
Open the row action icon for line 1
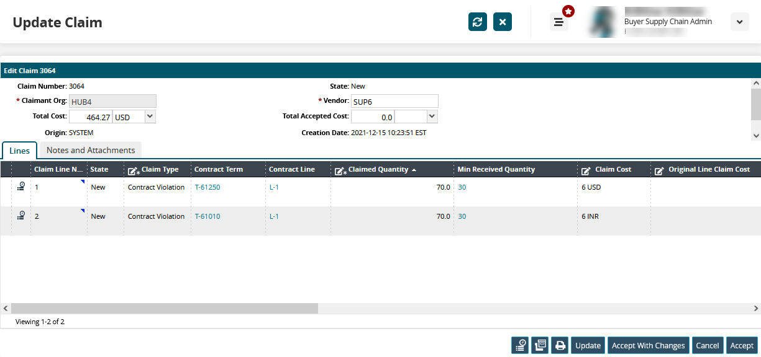[21, 186]
